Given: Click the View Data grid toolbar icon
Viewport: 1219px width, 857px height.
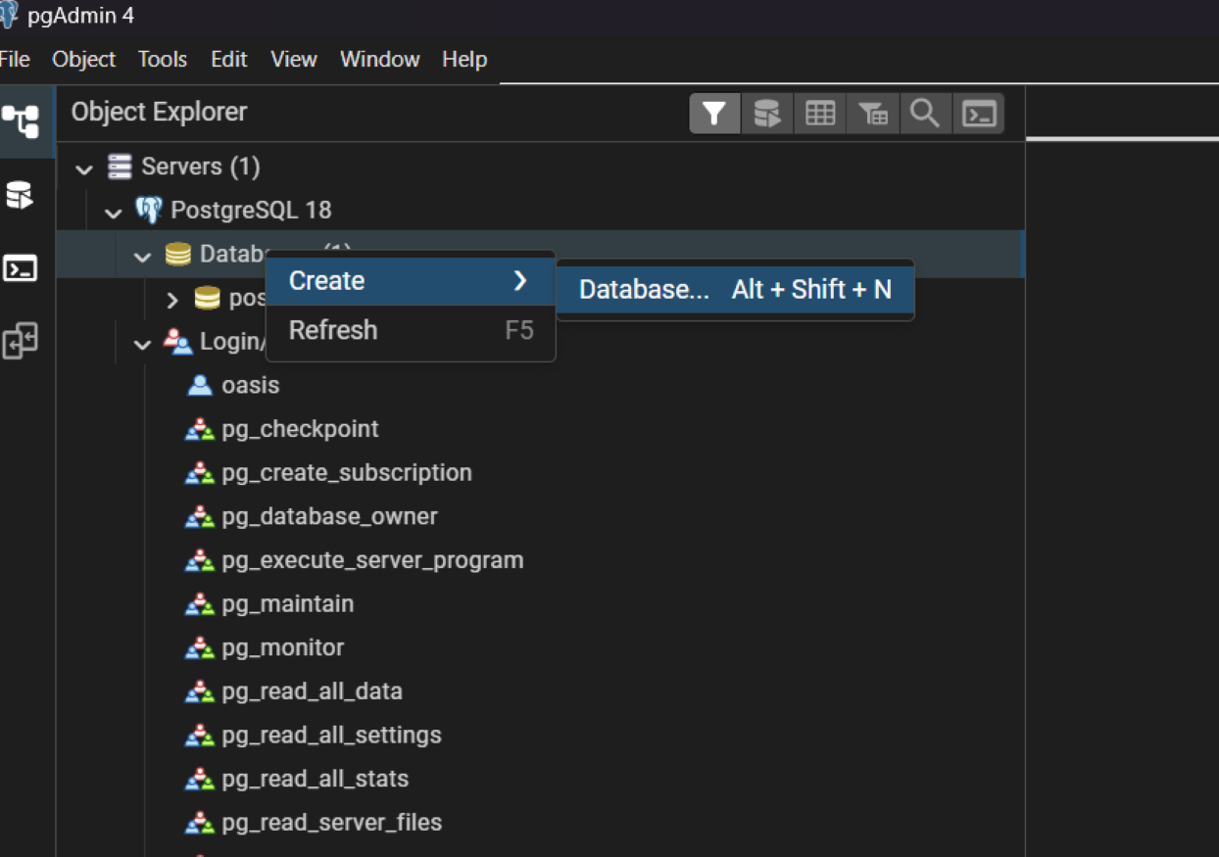Looking at the screenshot, I should click(x=820, y=115).
